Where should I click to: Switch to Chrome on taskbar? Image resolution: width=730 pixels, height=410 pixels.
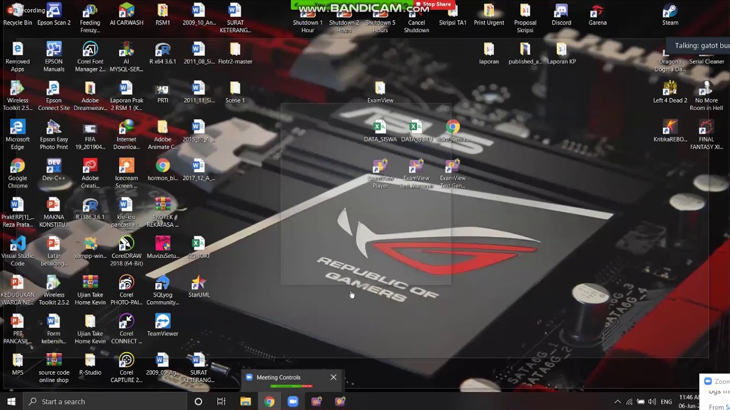tap(269, 401)
